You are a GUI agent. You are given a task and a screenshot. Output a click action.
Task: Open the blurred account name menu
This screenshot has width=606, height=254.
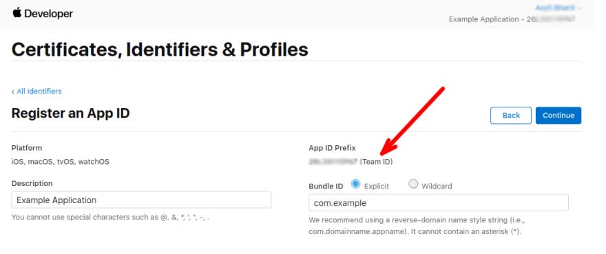(x=558, y=8)
